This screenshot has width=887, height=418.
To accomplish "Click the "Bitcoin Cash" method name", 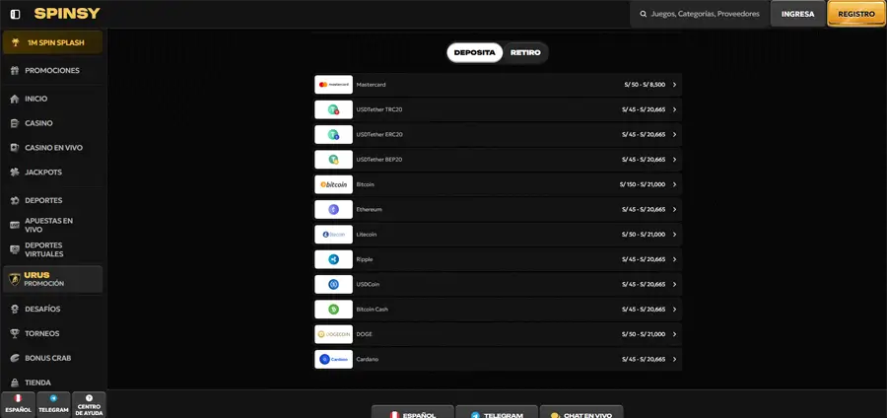I will 373,310.
